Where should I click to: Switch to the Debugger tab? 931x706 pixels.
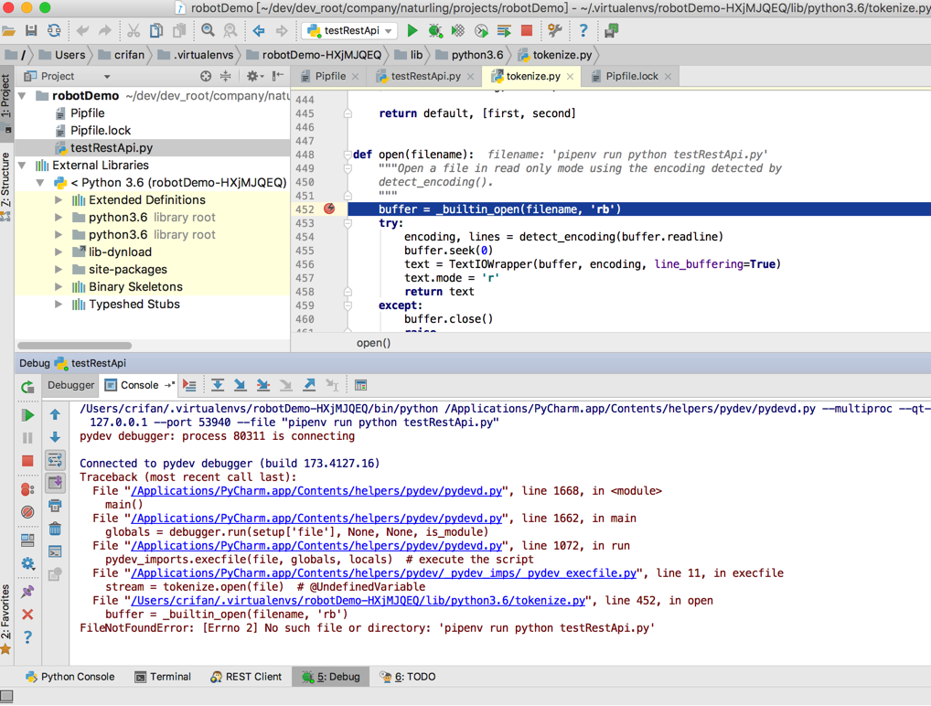coord(70,385)
